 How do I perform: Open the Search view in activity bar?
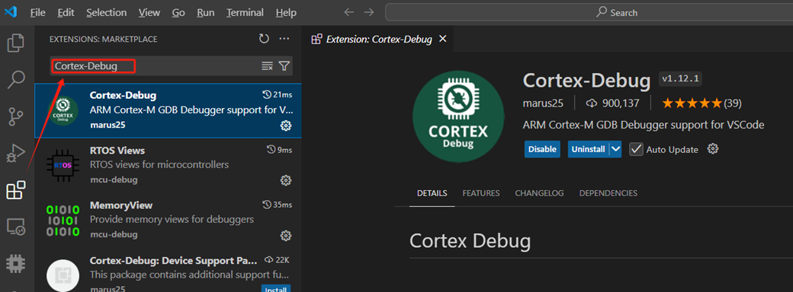16,79
